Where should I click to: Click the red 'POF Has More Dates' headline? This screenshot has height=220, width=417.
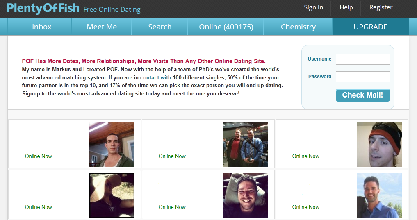pos(144,61)
